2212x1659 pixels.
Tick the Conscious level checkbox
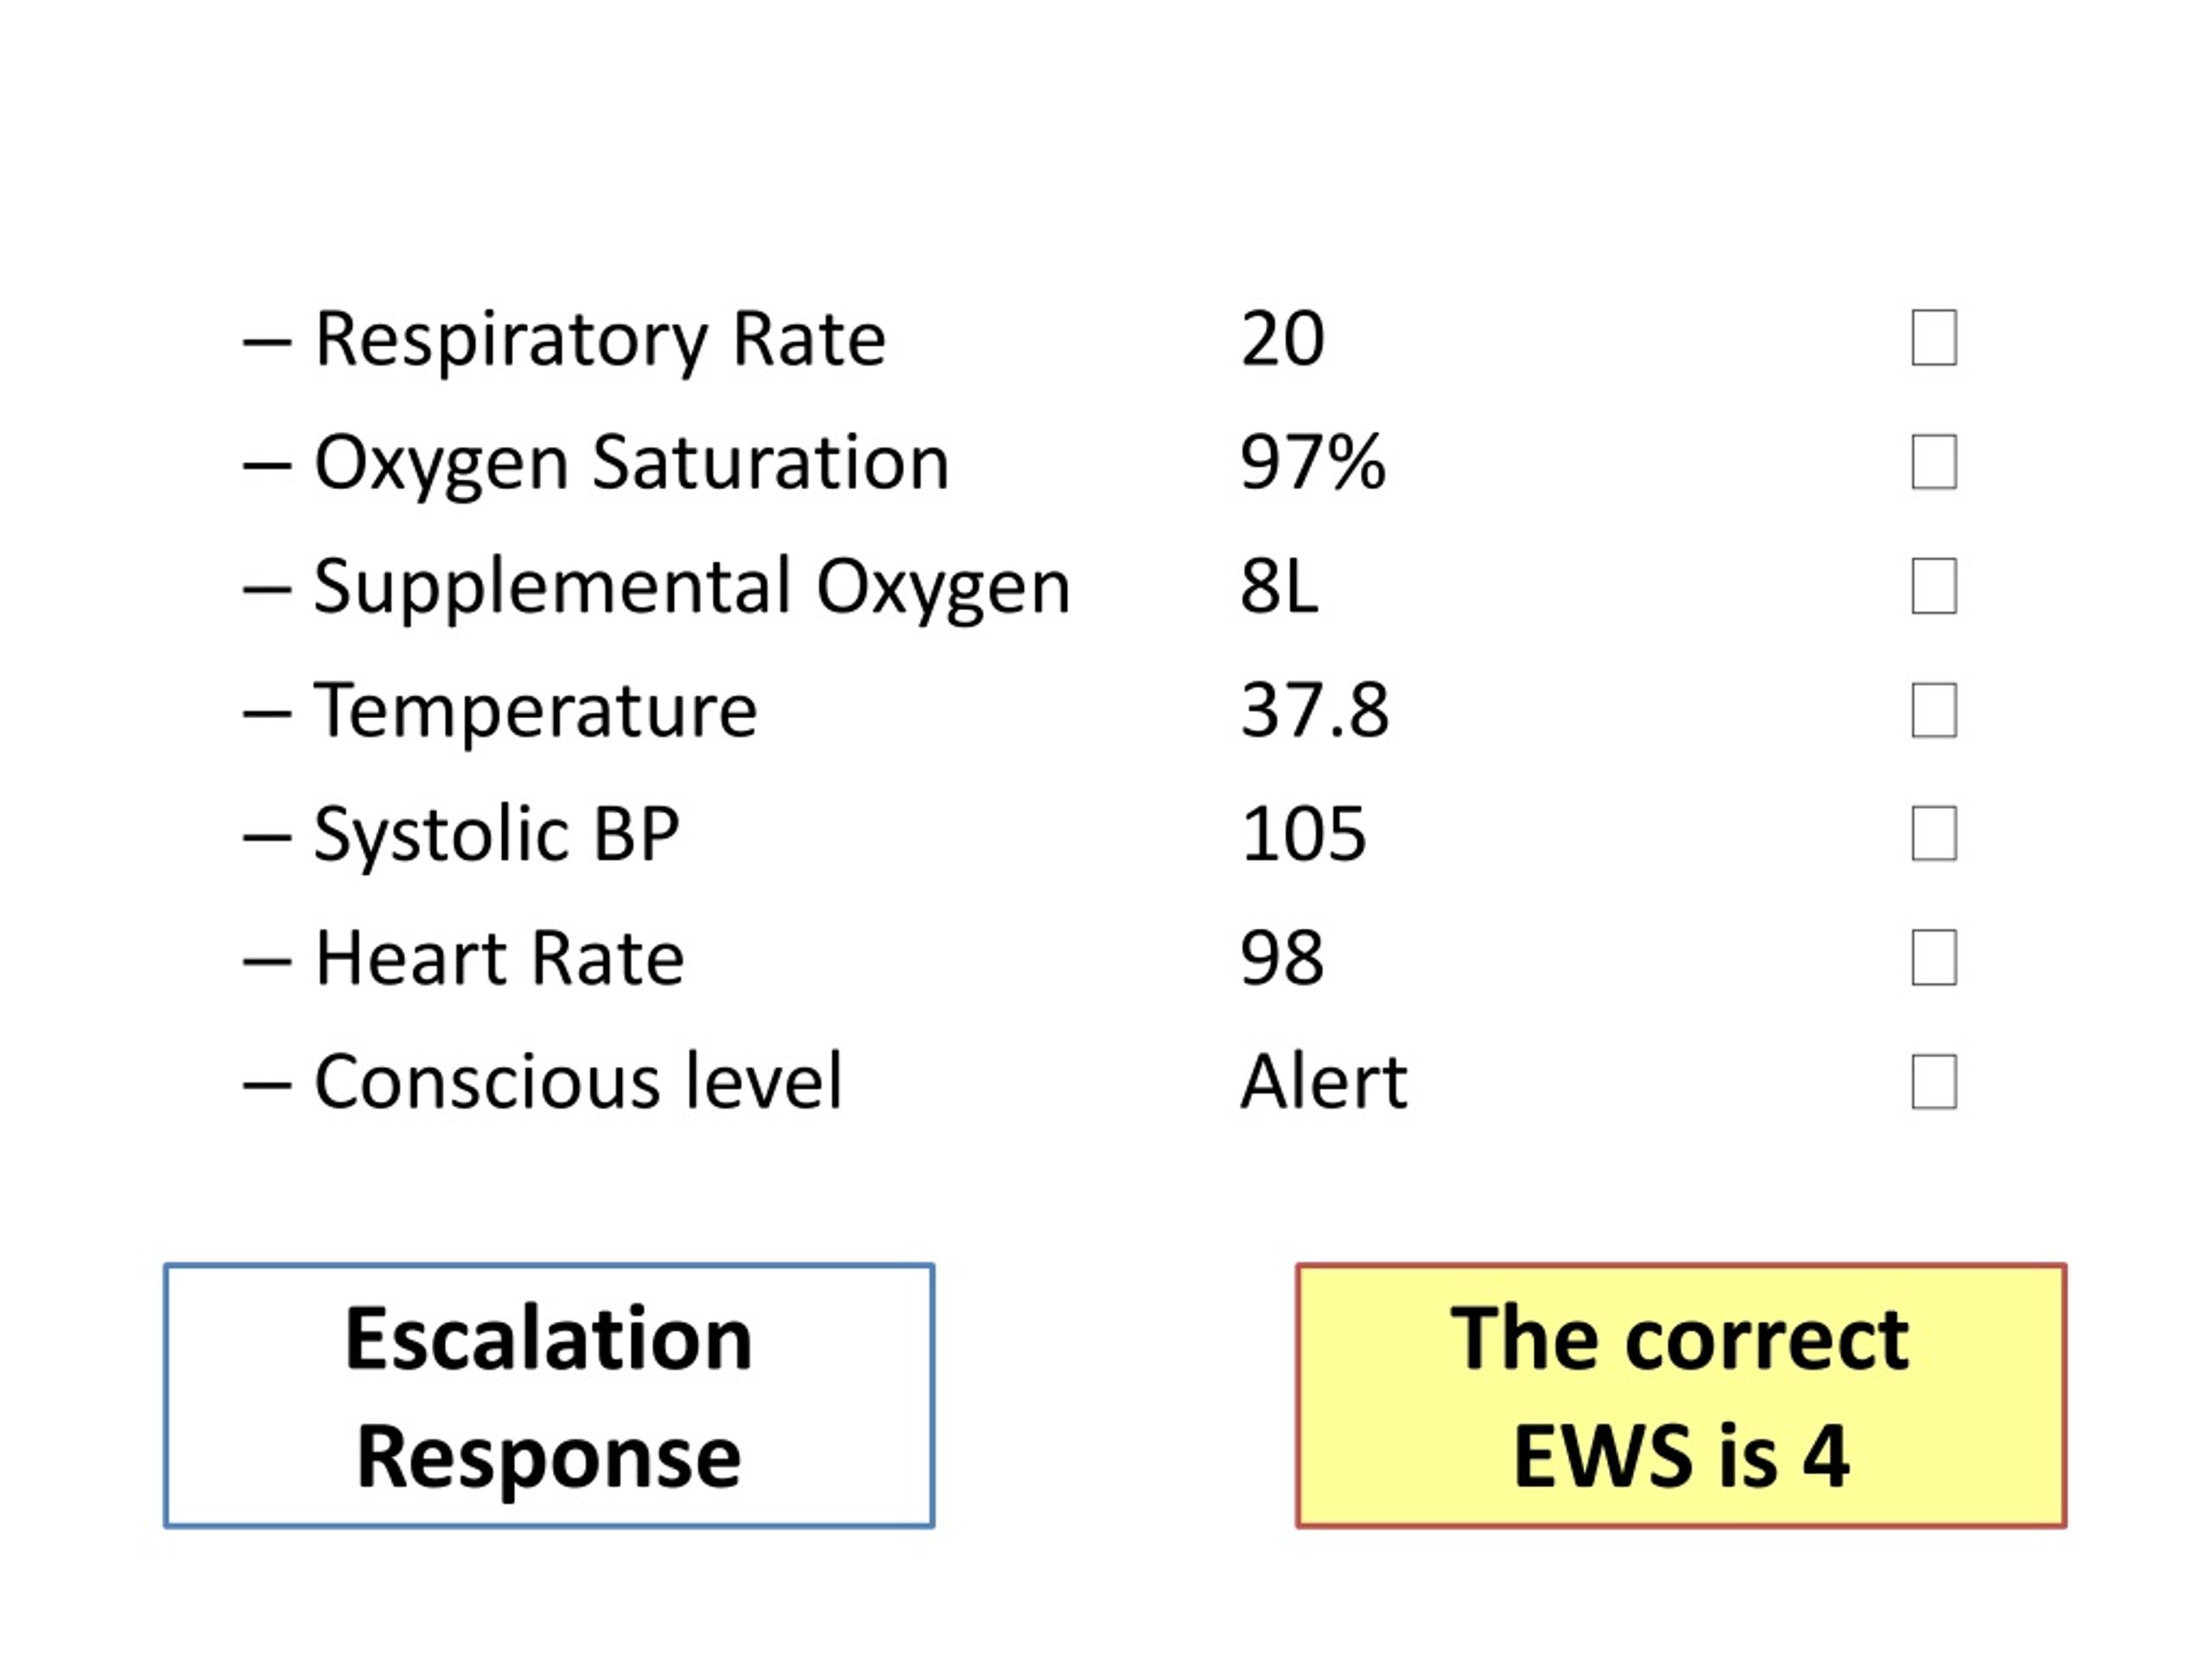pos(1934,1081)
